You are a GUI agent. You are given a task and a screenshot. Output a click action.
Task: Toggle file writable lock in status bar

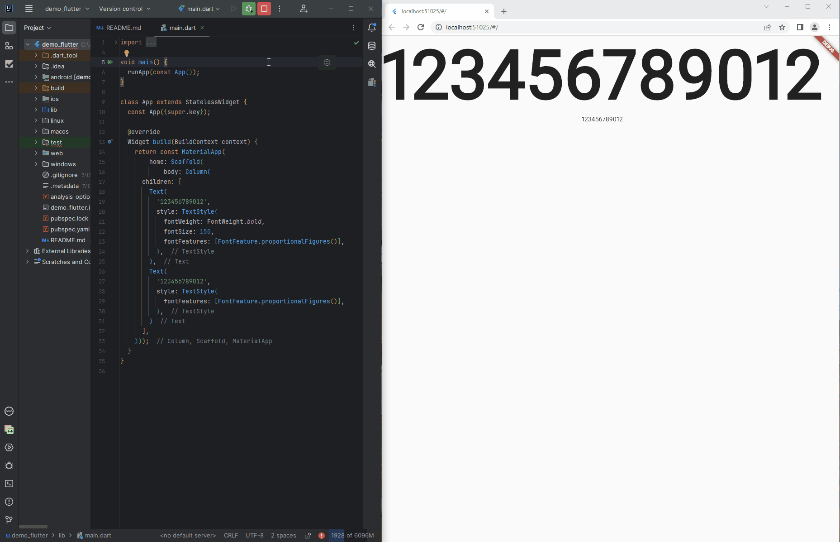308,535
